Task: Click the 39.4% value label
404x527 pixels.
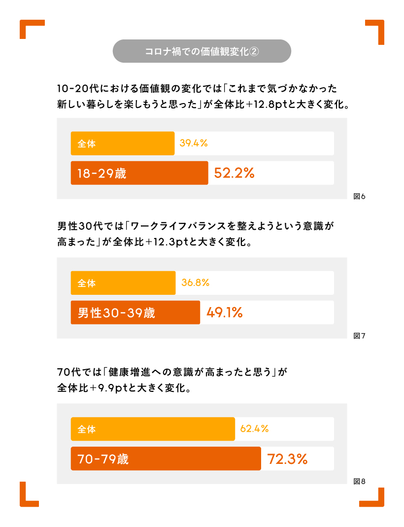Action: click(x=194, y=143)
